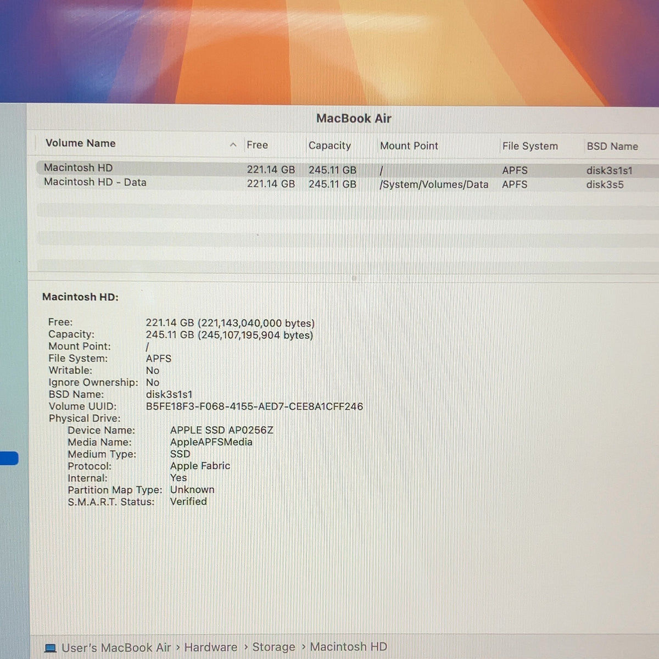Click the 'Internal:' value Yes
Viewport: 659px width, 659px height.
(x=178, y=478)
